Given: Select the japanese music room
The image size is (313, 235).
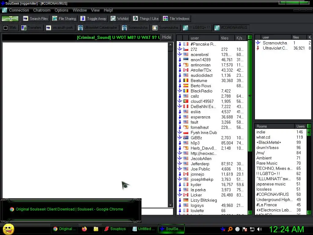Looking at the screenshot, I should (281, 184).
